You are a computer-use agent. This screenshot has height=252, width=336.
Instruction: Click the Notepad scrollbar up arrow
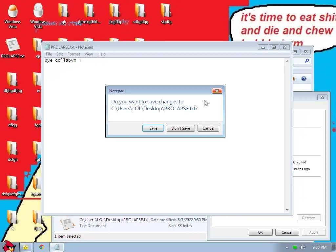pyautogui.click(x=287, y=61)
